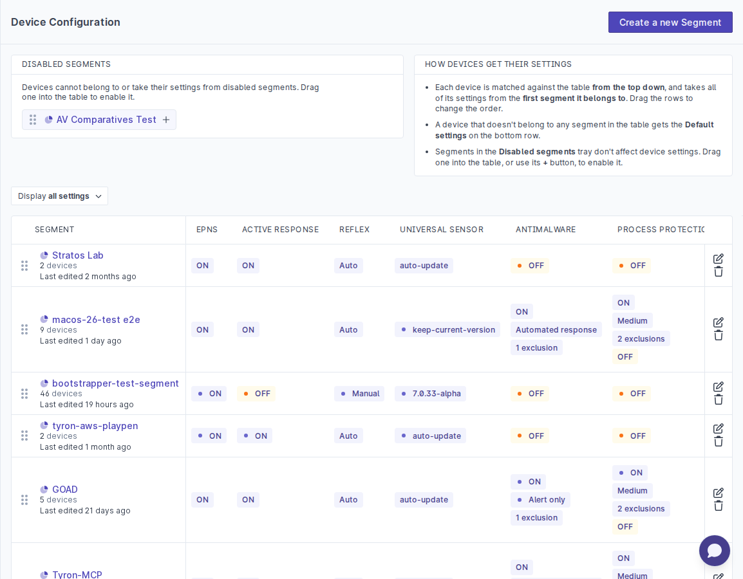Click the Medium badge in macos-26-test e2e row
The image size is (743, 579).
[632, 320]
